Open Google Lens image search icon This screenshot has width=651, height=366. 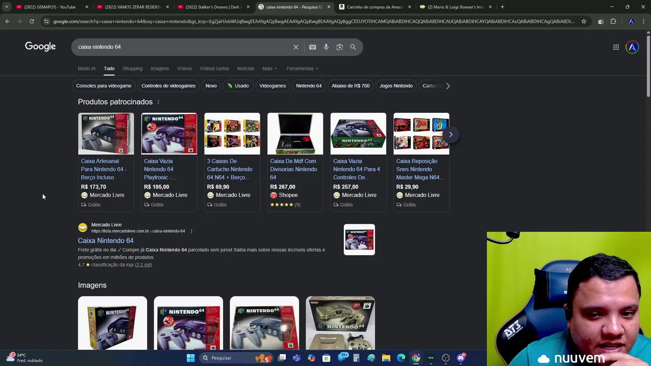click(x=340, y=47)
